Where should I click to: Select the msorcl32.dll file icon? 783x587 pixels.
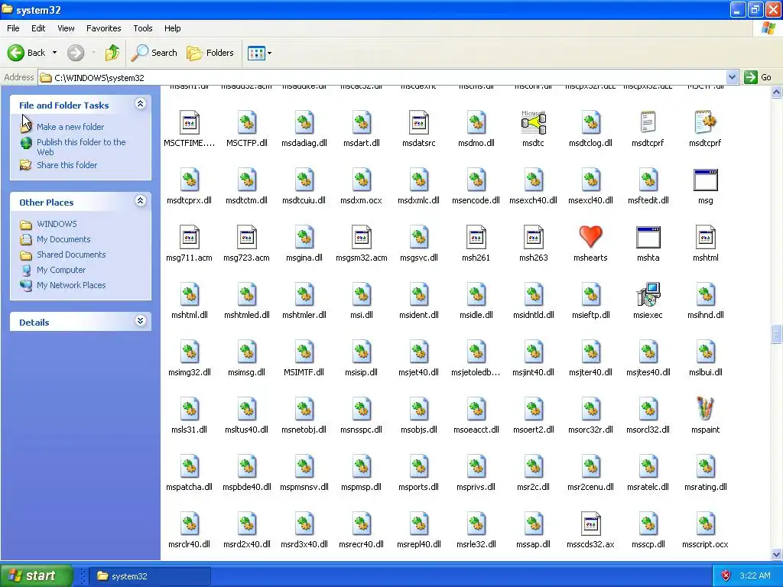tap(648, 410)
